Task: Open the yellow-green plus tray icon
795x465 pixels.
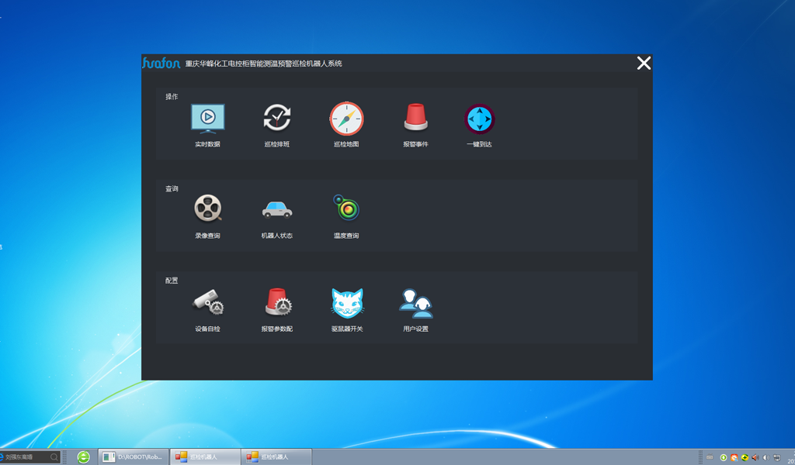Action: (x=745, y=457)
